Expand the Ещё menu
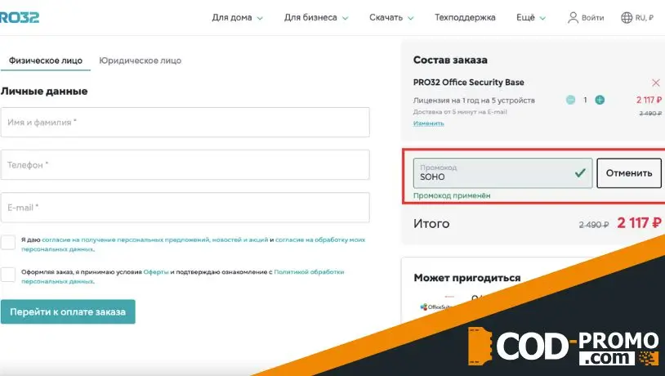The image size is (665, 376). 530,17
